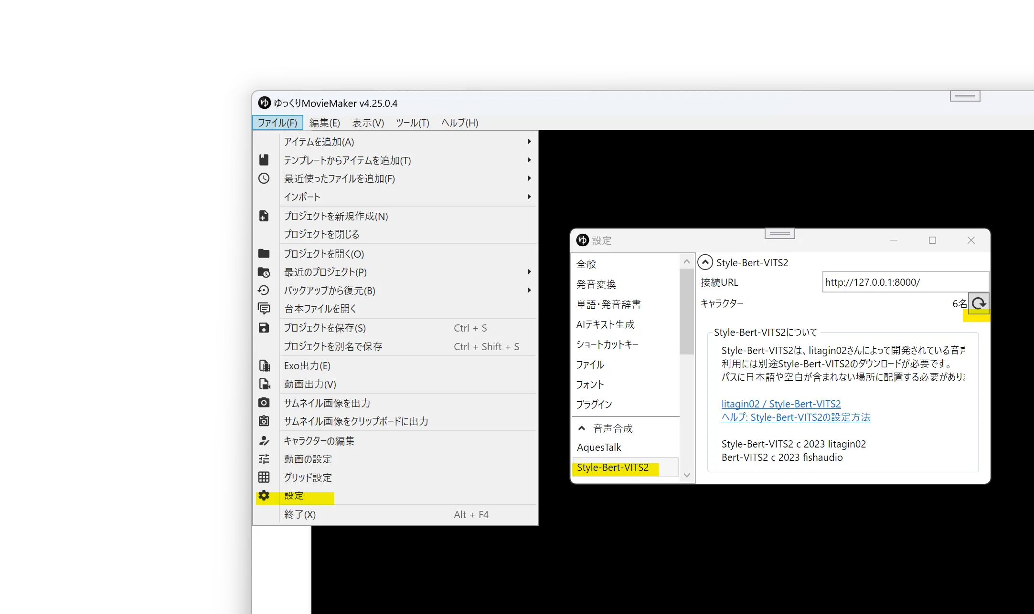
Task: Click the open project folder icon
Action: (x=264, y=253)
